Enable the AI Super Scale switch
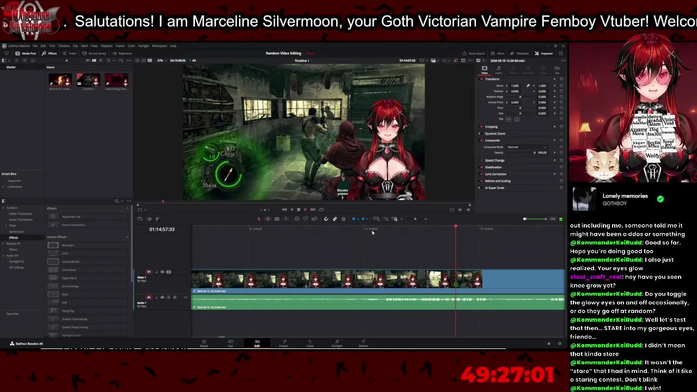Image resolution: width=697 pixels, height=392 pixels. click(x=481, y=188)
